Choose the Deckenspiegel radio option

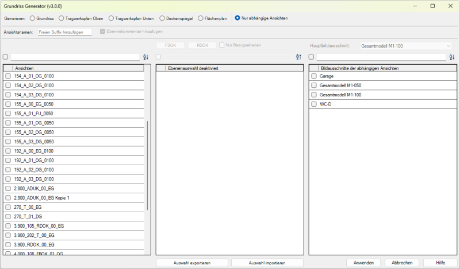coord(162,18)
